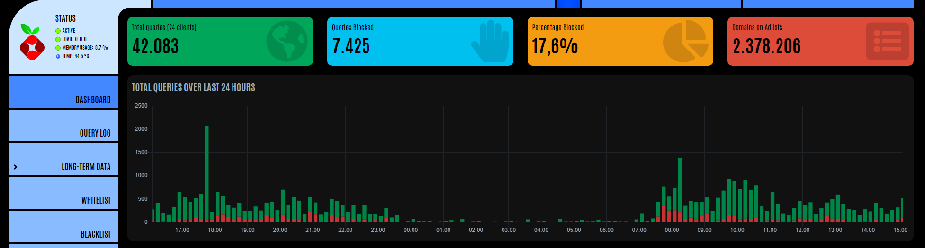Open the Dashboard menu item
Screen dimensions: 925x248
click(63, 92)
